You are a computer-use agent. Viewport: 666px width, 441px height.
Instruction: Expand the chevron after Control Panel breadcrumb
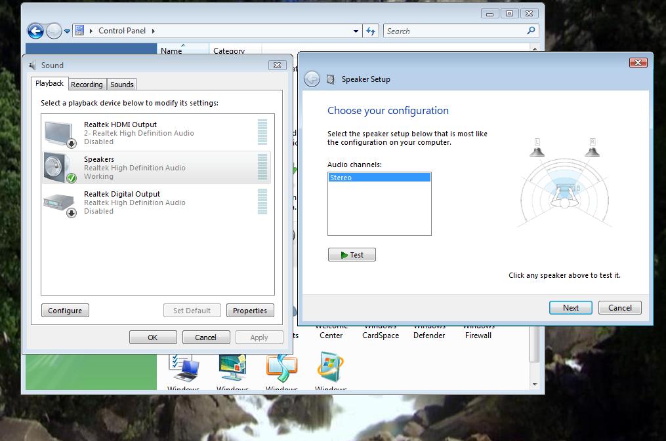[x=154, y=31]
